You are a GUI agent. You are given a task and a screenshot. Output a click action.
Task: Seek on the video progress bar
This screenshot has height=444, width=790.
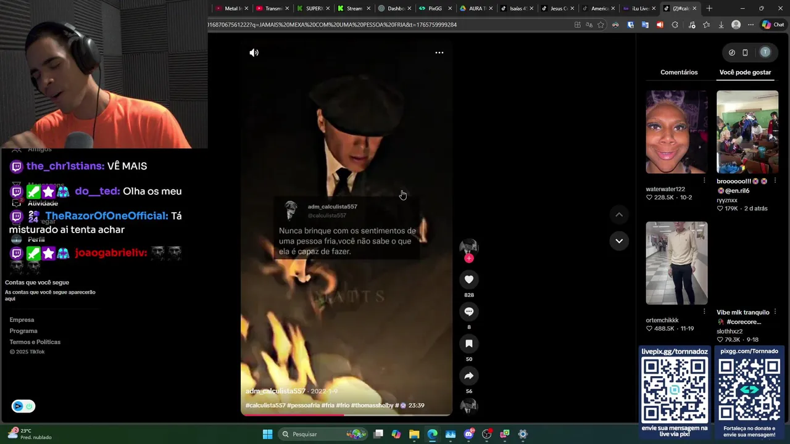click(x=346, y=414)
